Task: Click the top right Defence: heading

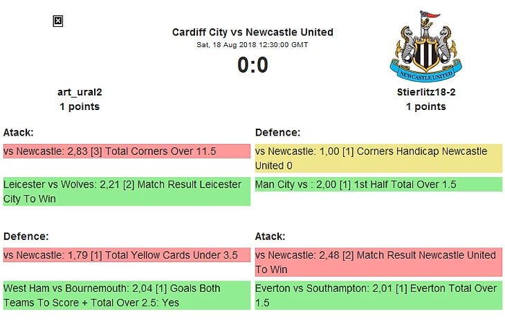Action: click(277, 132)
